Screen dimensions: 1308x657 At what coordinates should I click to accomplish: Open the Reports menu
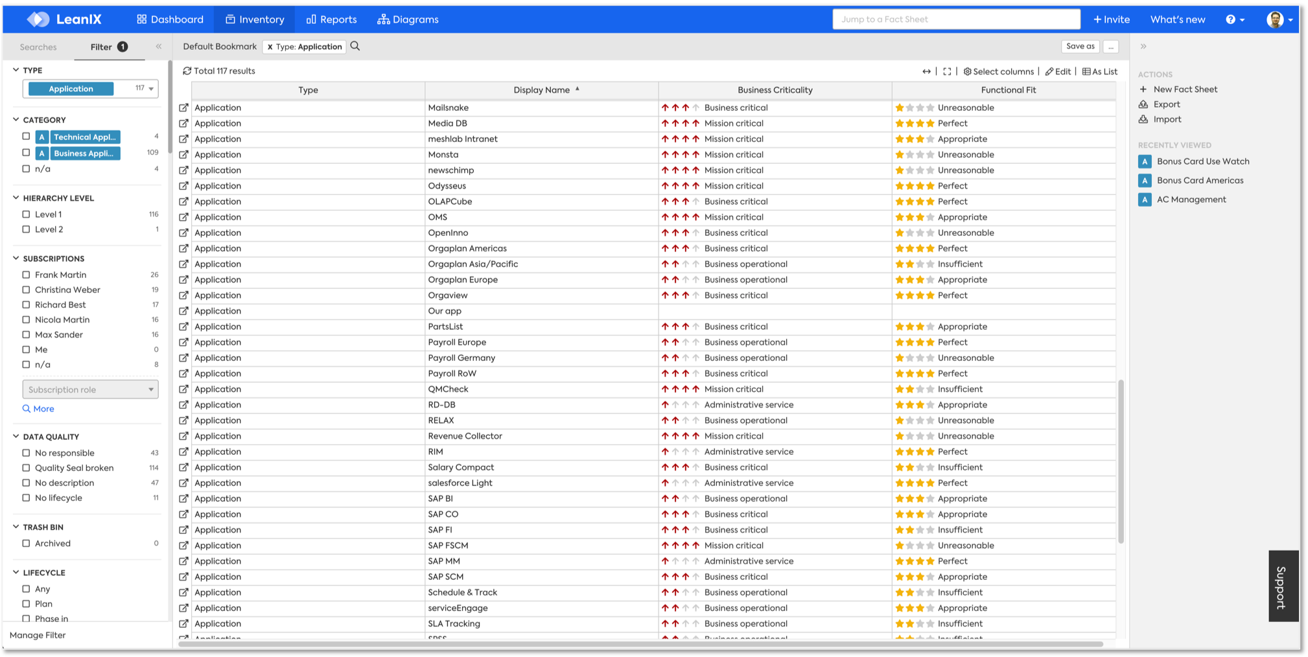pyautogui.click(x=331, y=19)
